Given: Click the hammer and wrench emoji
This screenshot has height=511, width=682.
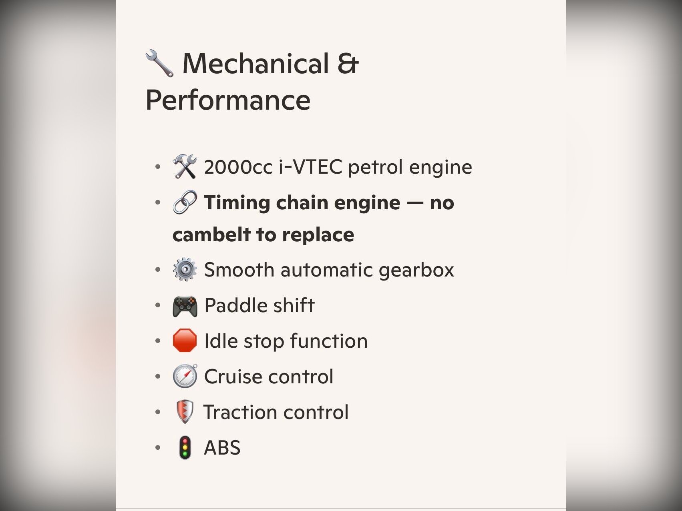Looking at the screenshot, I should click(185, 166).
